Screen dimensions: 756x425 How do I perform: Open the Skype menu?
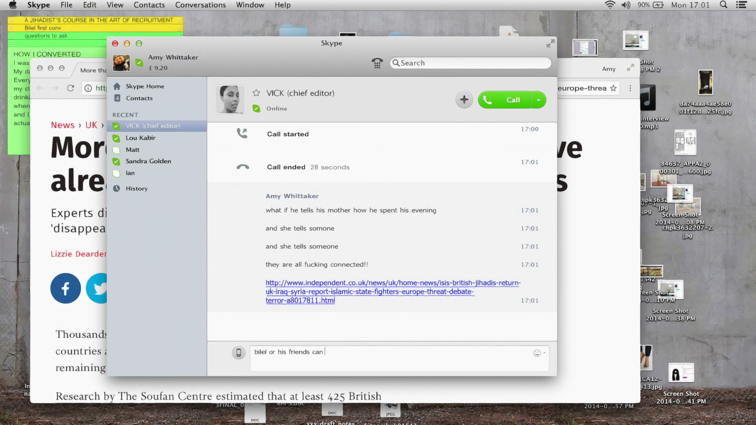pos(39,5)
